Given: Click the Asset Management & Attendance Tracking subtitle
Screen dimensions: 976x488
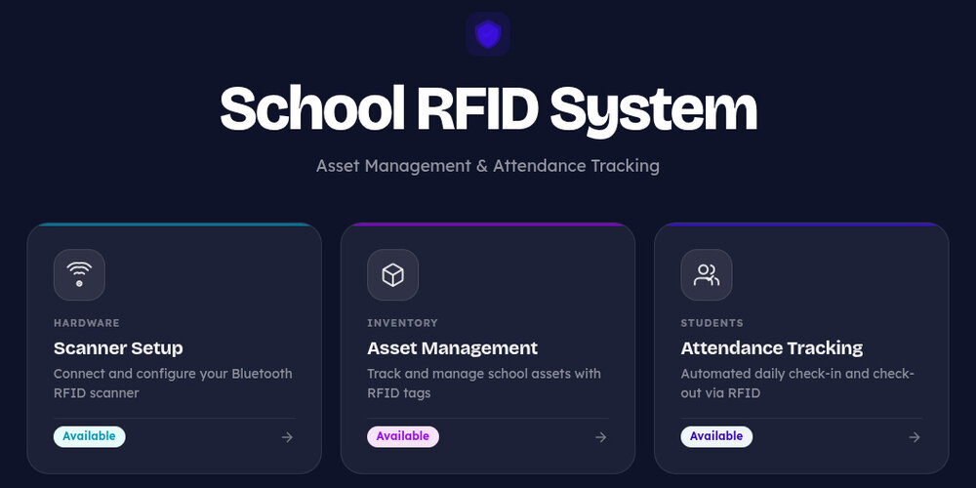Looking at the screenshot, I should click(x=487, y=166).
